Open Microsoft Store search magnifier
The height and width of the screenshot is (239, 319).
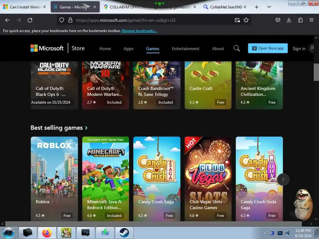[237, 48]
